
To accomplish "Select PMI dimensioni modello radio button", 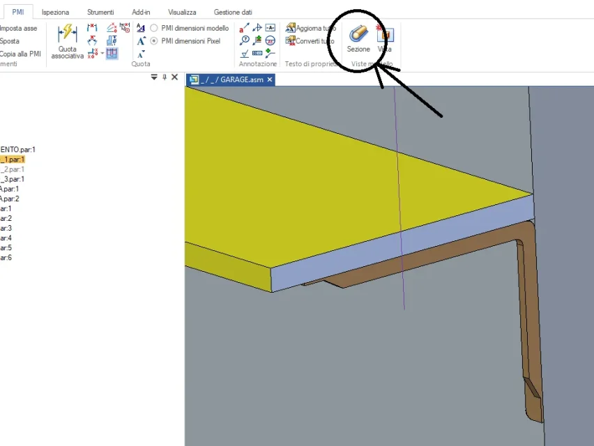I will [x=154, y=29].
